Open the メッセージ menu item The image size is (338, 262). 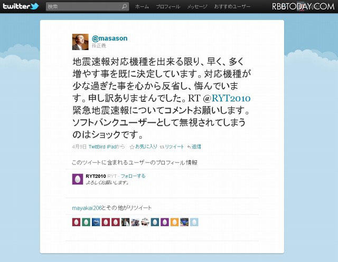point(197,7)
